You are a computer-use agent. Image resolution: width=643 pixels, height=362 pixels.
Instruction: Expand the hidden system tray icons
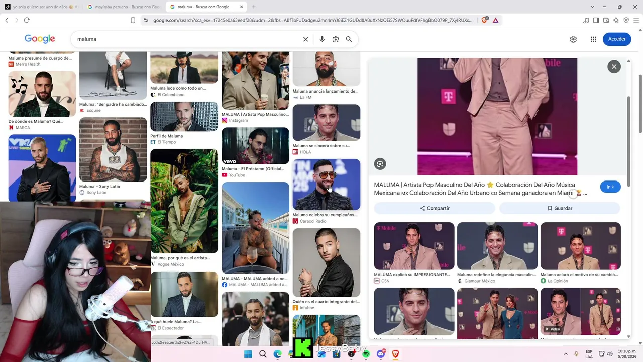click(x=565, y=354)
